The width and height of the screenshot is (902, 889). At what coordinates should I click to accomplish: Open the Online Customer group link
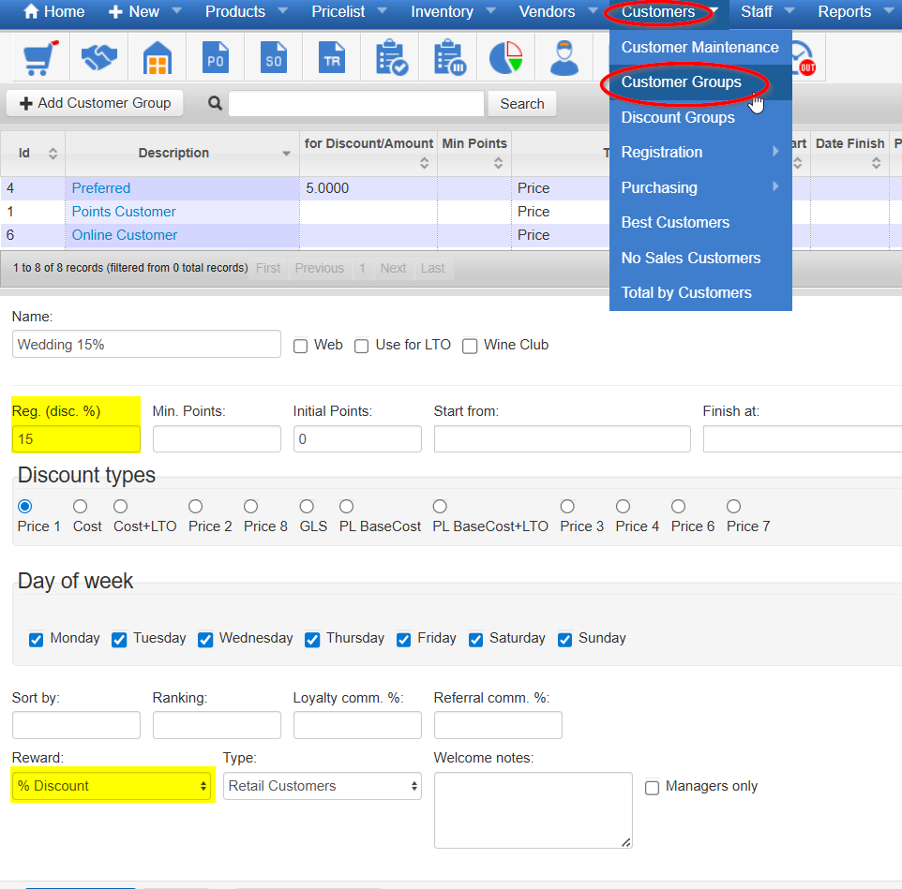point(125,235)
